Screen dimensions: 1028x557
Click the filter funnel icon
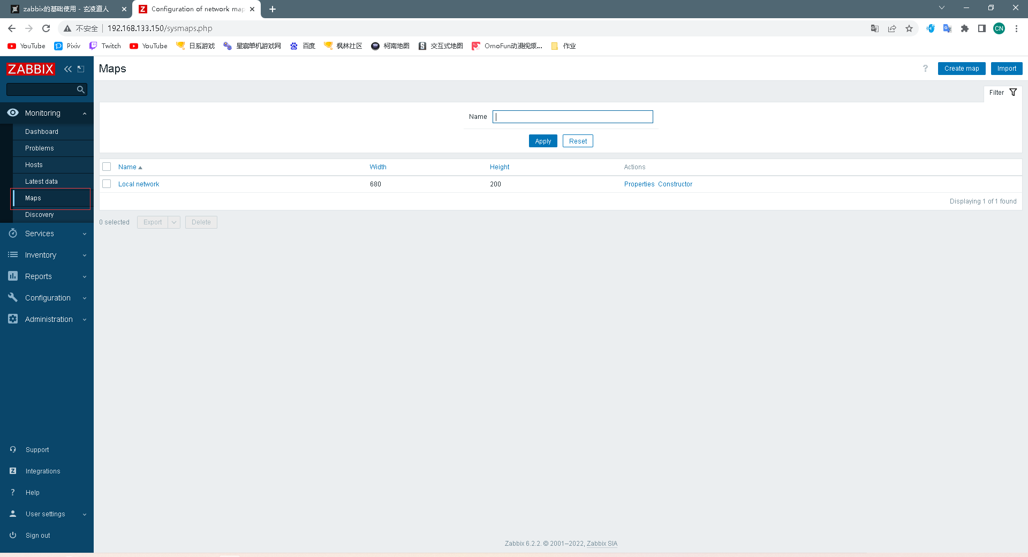(1014, 92)
